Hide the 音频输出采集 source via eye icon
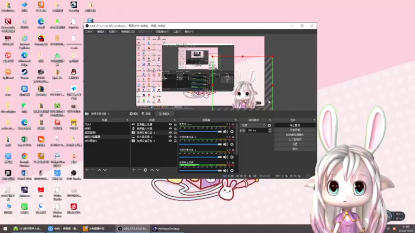Image resolution: width=415 pixels, height=233 pixels. [x=170, y=124]
